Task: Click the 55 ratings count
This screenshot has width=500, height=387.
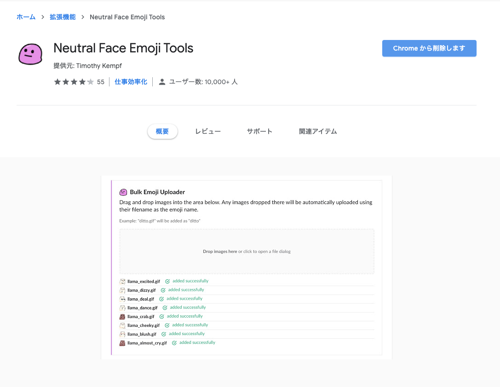Action: (101, 82)
